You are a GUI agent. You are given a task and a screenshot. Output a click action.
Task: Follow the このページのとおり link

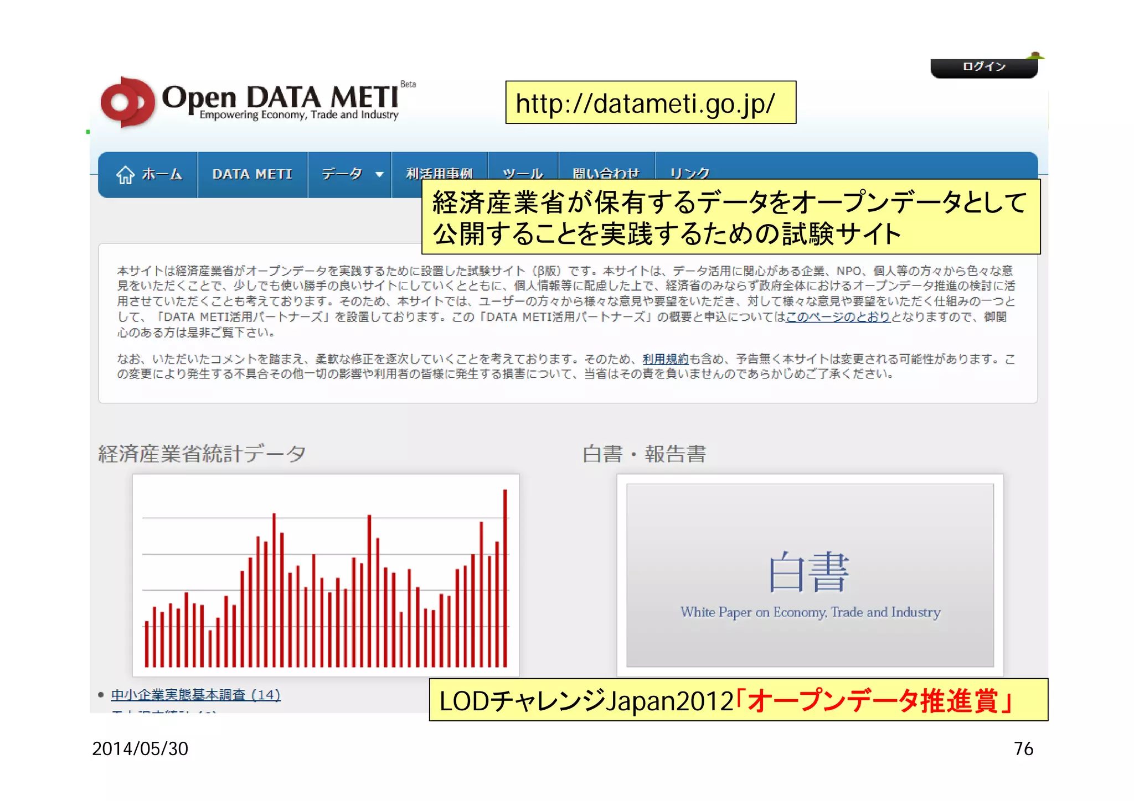(x=838, y=317)
